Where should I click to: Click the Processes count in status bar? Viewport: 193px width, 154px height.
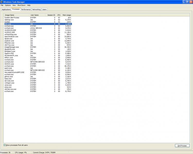tap(5, 152)
